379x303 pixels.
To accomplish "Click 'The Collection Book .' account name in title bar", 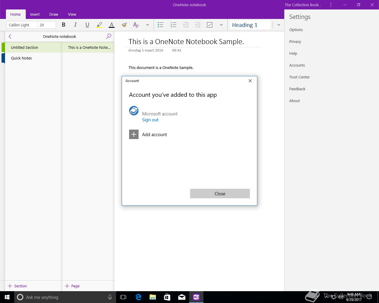I will pos(303,5).
